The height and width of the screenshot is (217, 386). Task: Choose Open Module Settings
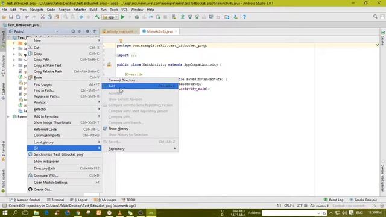point(65,183)
